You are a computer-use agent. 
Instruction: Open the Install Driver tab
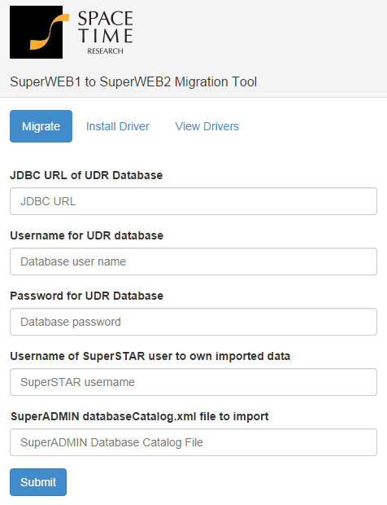pyautogui.click(x=118, y=126)
